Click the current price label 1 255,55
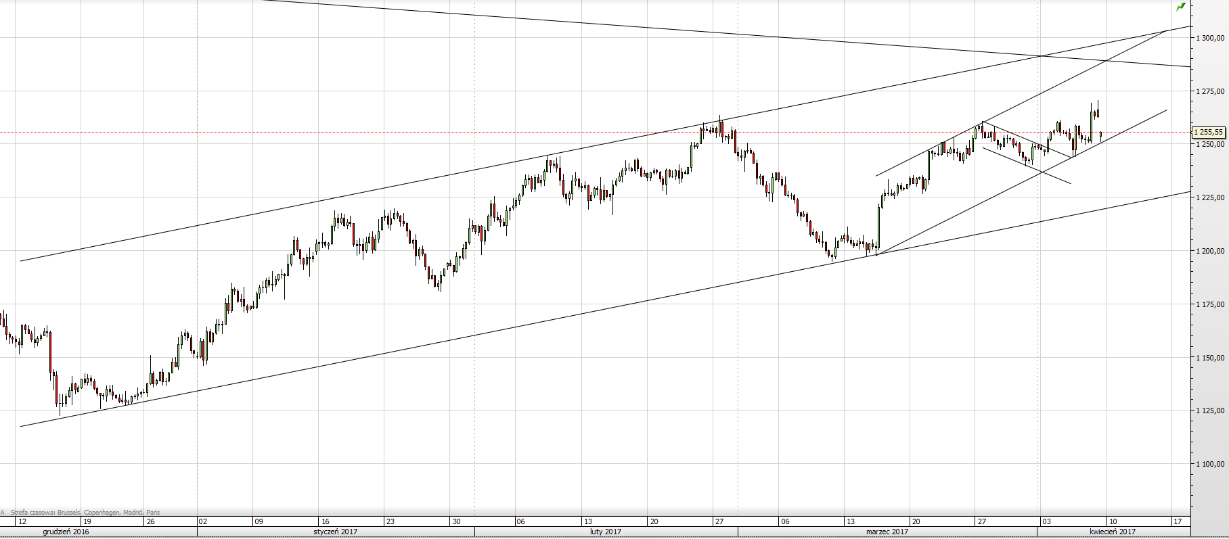 [x=1208, y=133]
